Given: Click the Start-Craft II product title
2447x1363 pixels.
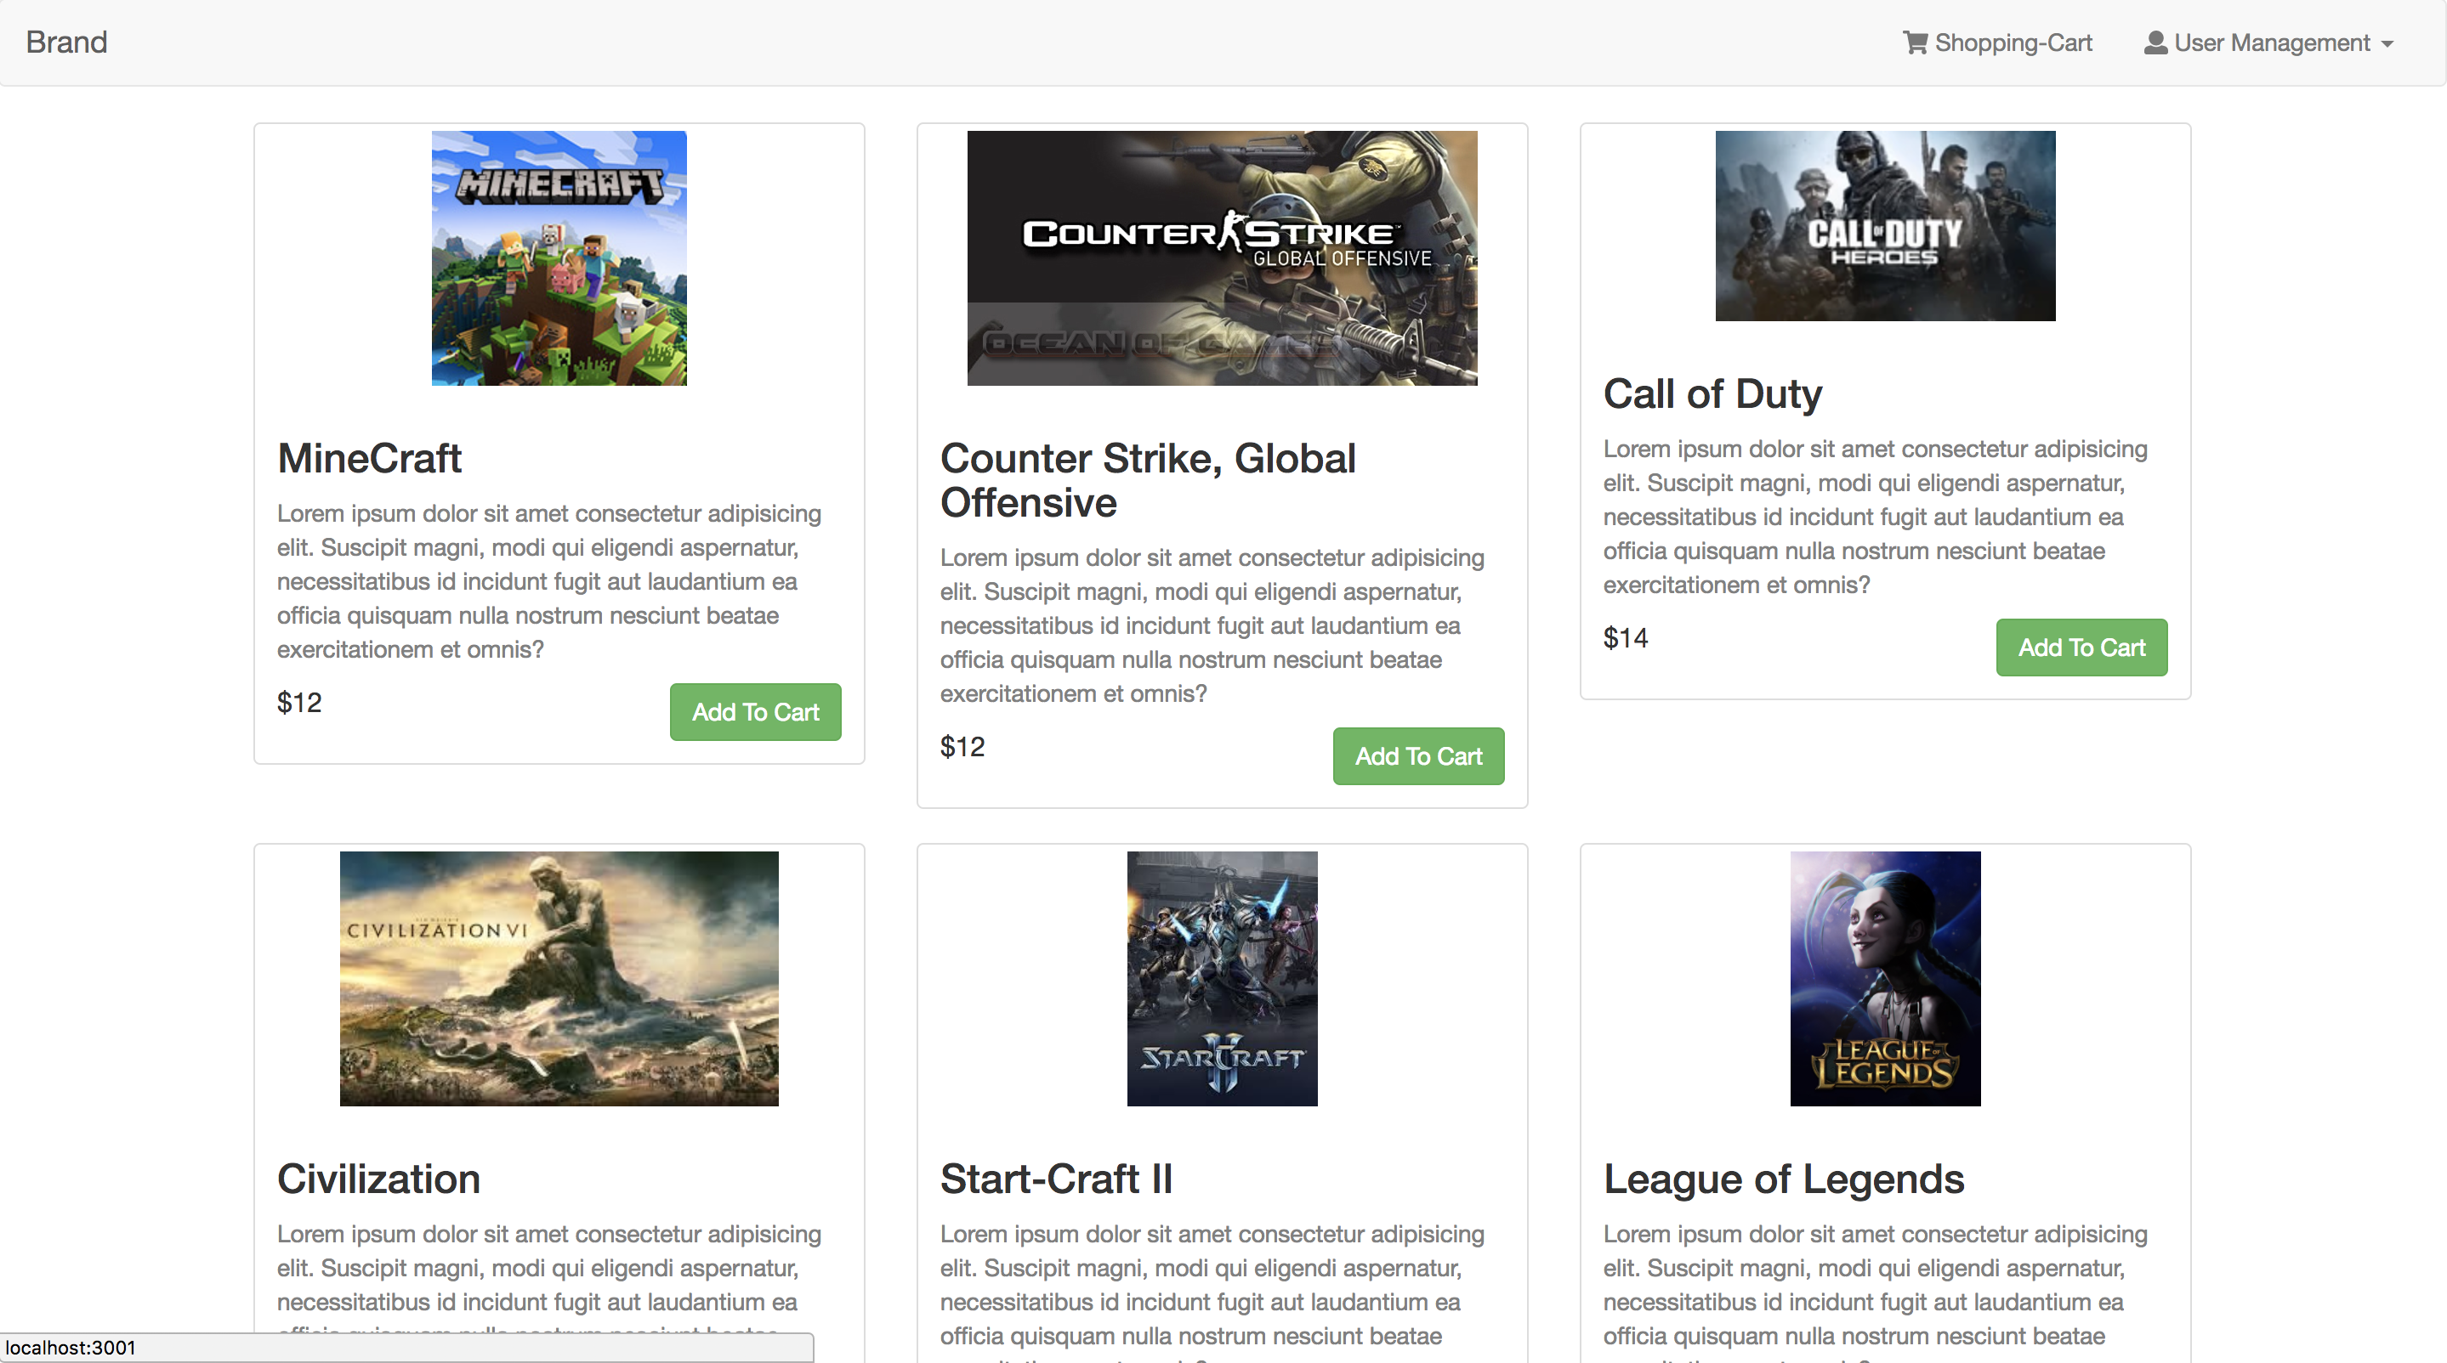Looking at the screenshot, I should 1055,1179.
